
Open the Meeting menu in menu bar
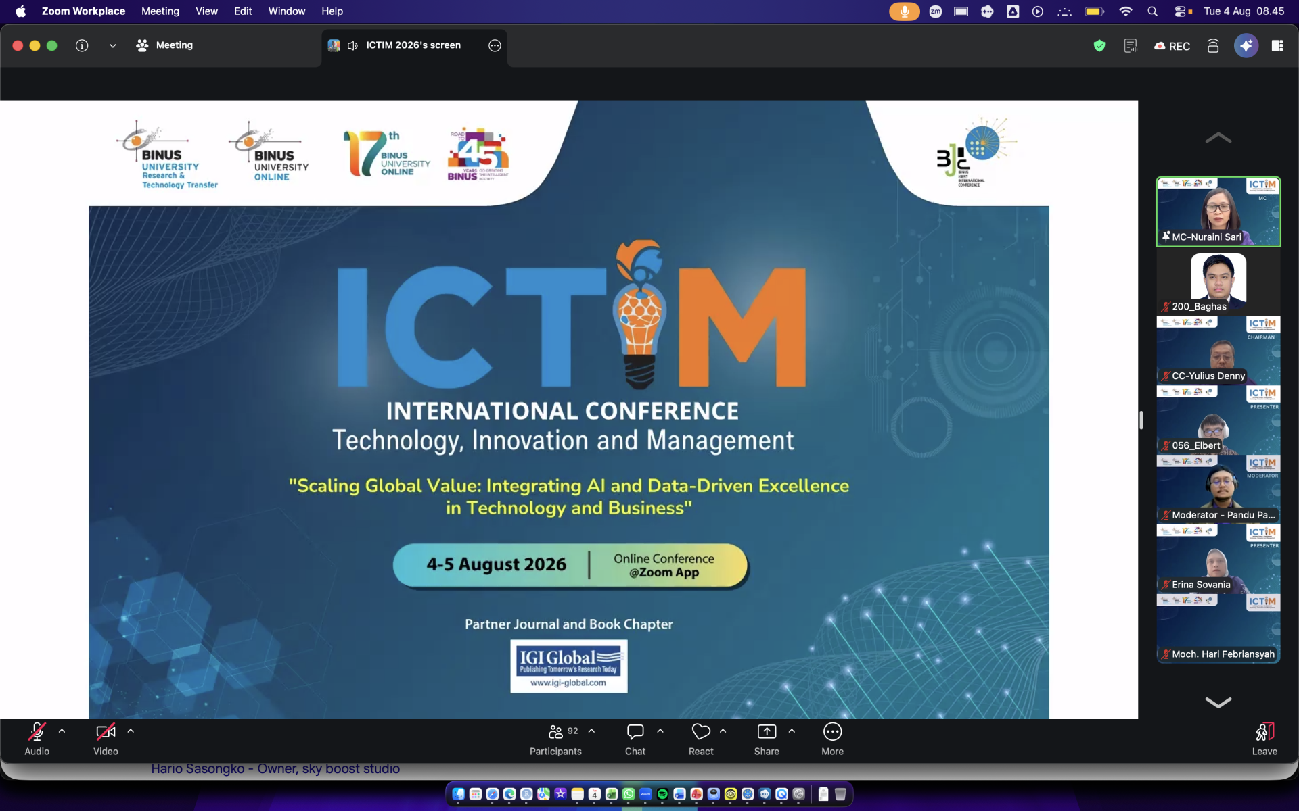[160, 11]
